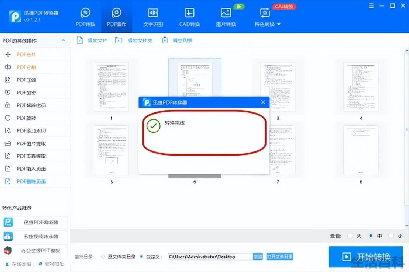Image resolution: width=409 pixels, height=272 pixels.
Task: Go to 图片转换 module
Action: [x=226, y=17]
